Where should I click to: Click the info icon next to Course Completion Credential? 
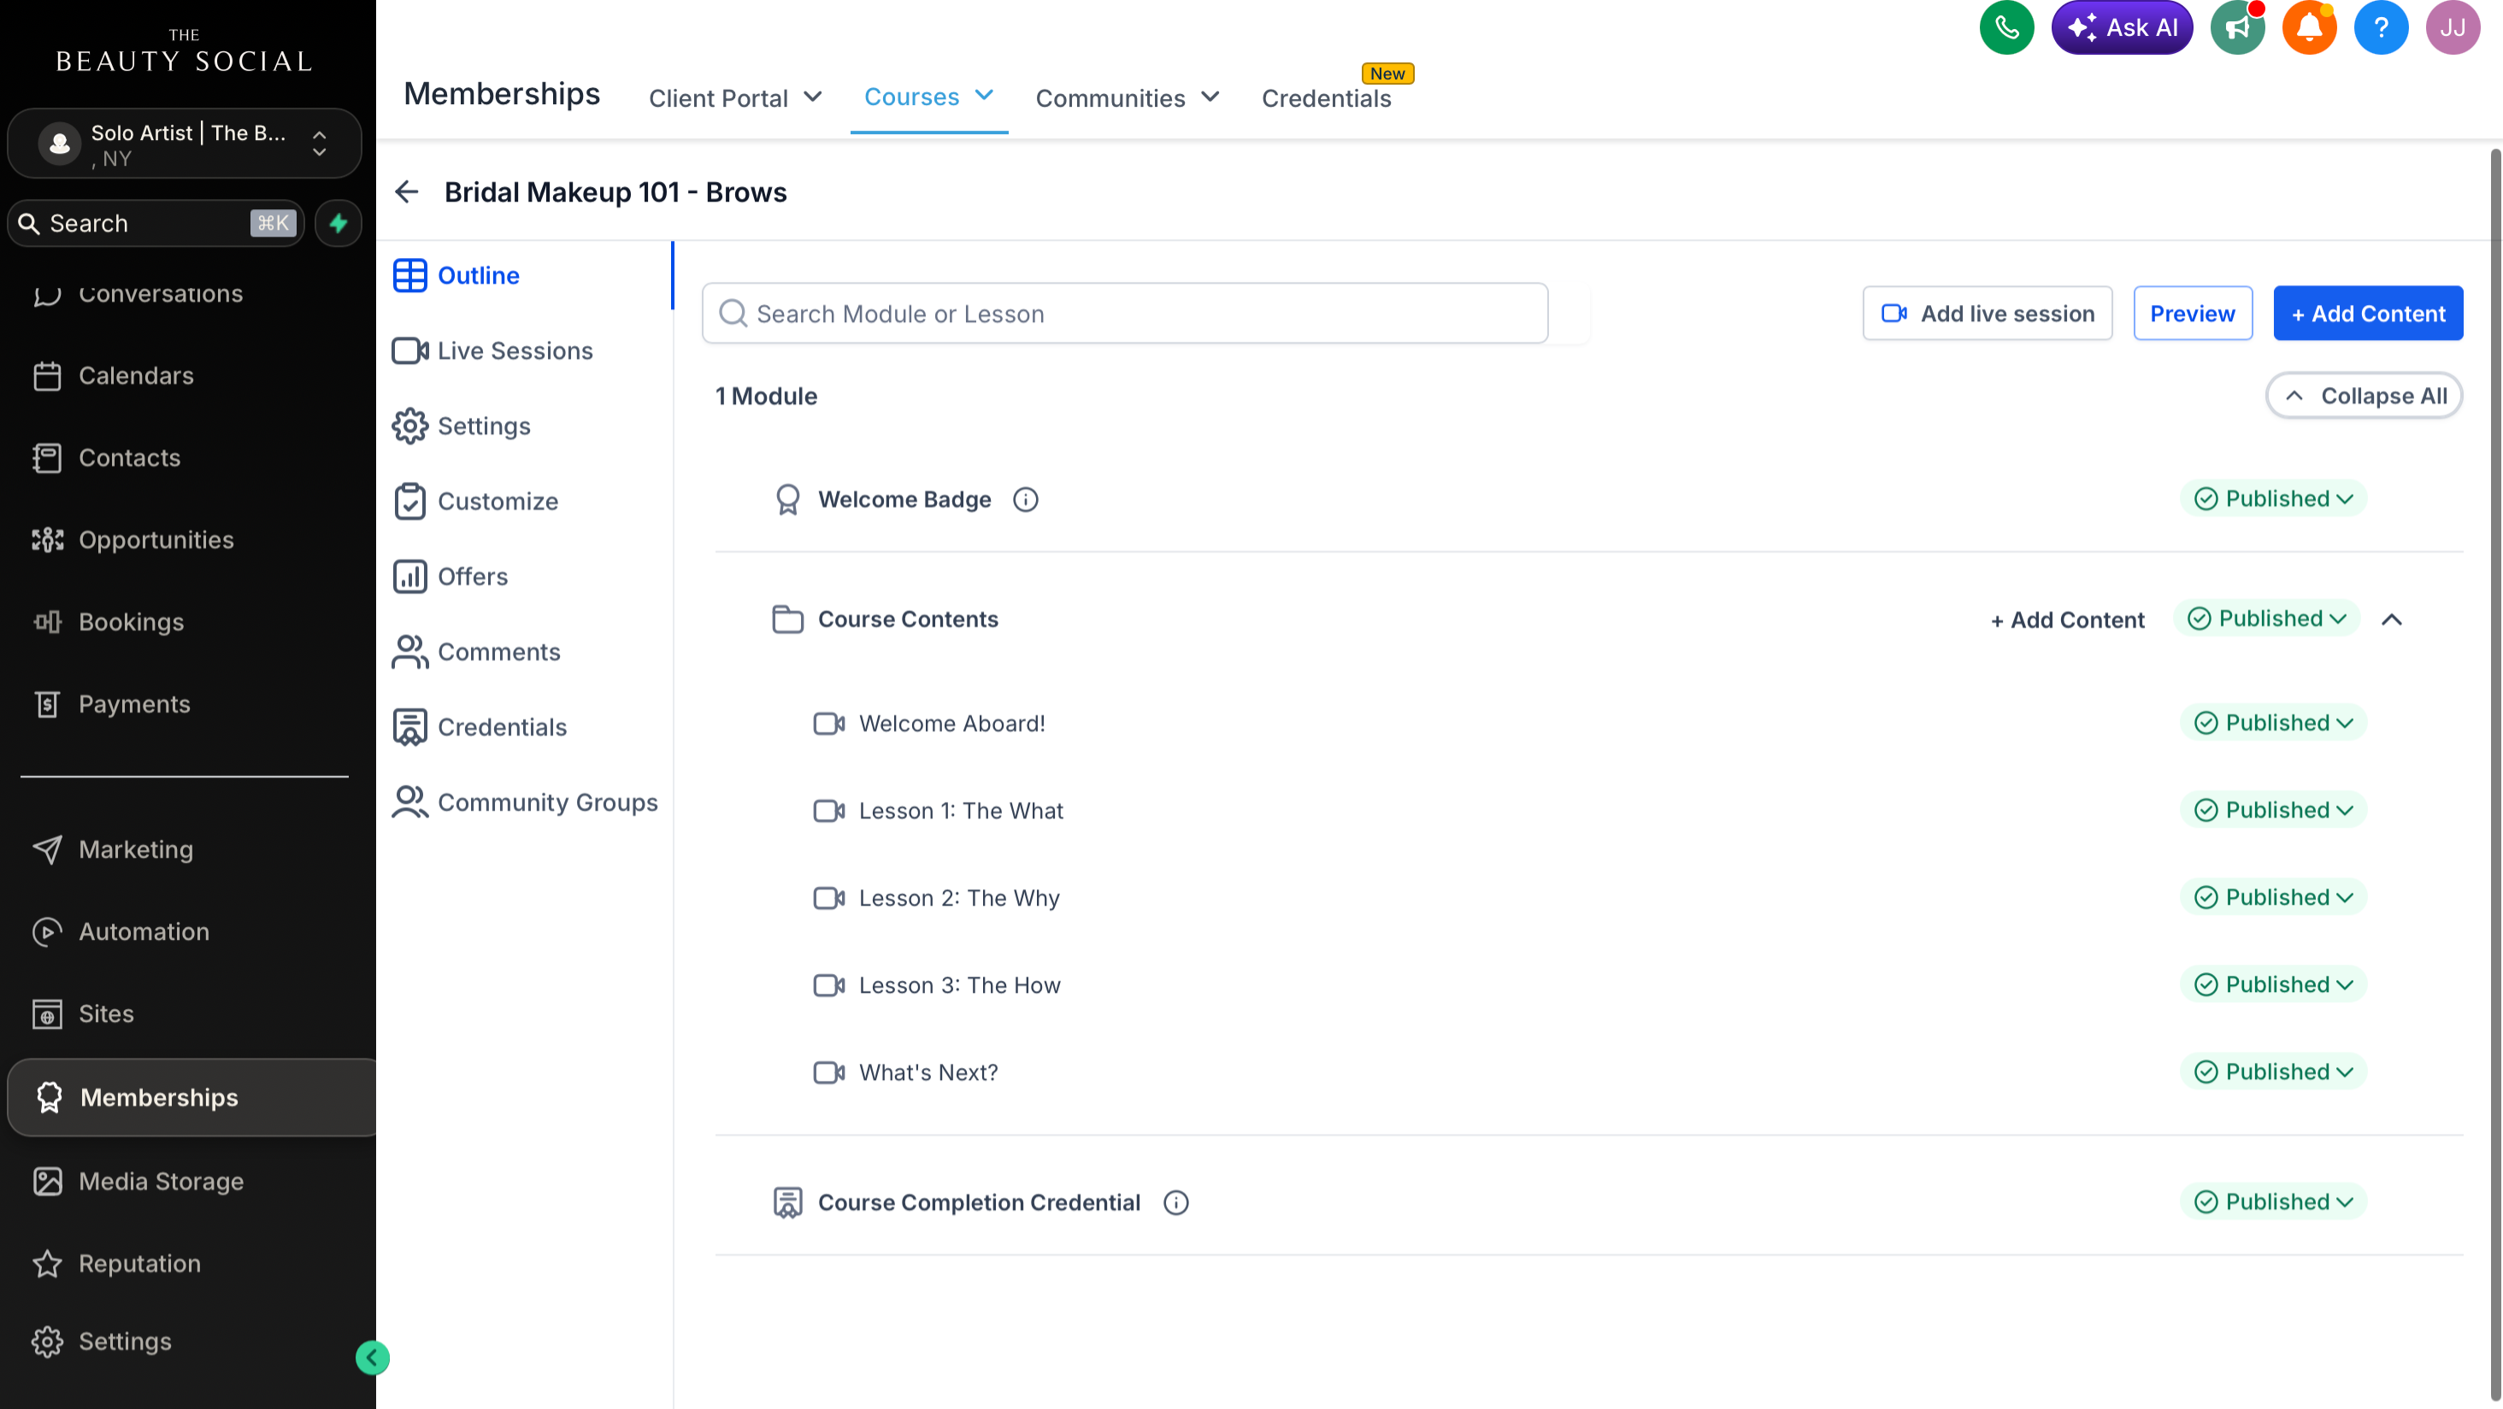[x=1175, y=1202]
